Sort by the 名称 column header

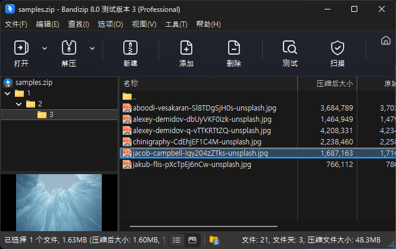point(131,83)
